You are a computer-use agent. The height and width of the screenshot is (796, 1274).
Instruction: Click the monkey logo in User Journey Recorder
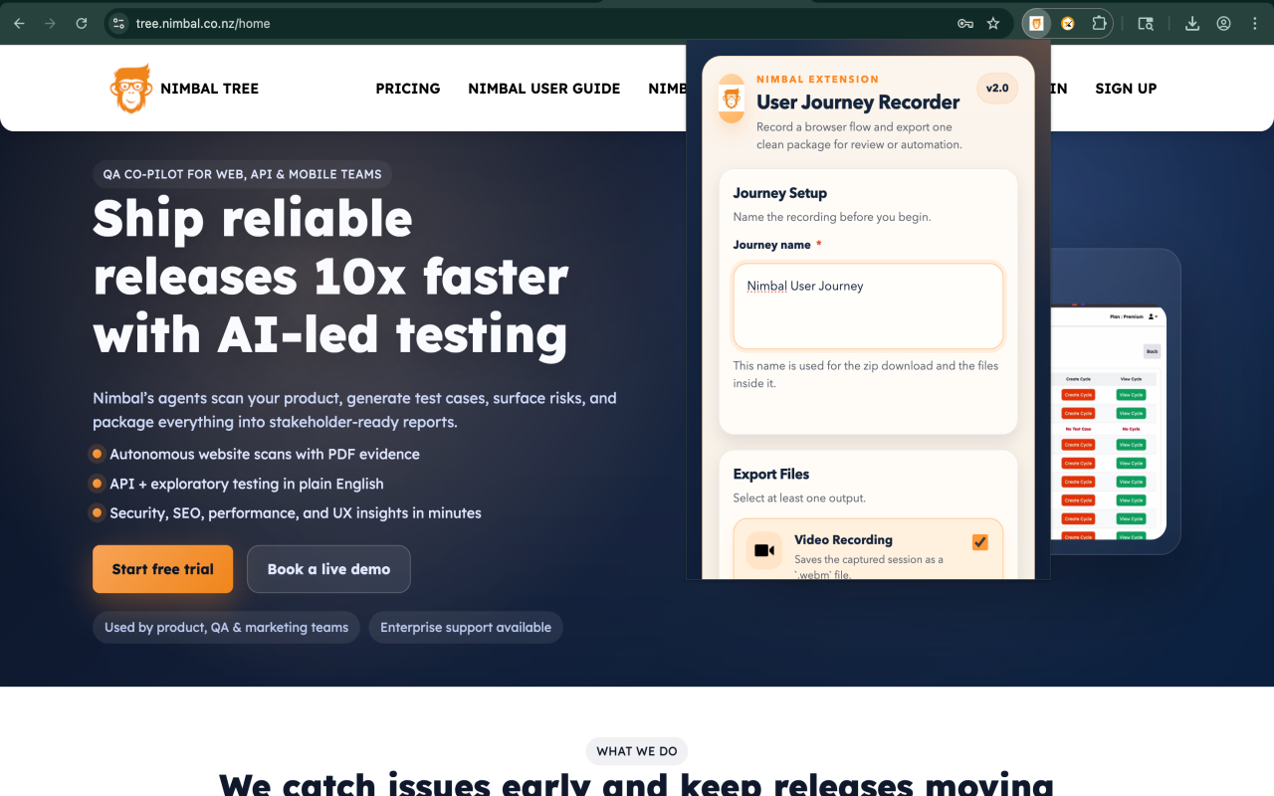(x=732, y=99)
